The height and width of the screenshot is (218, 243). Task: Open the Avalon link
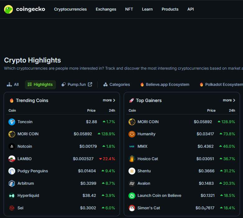[144, 183]
